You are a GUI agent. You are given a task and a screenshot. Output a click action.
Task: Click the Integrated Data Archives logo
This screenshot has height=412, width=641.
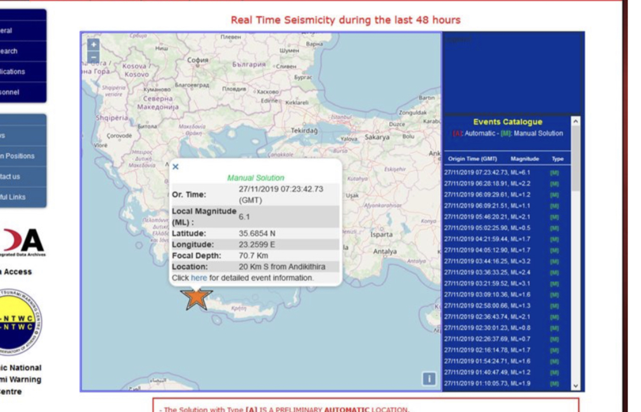[x=23, y=242]
